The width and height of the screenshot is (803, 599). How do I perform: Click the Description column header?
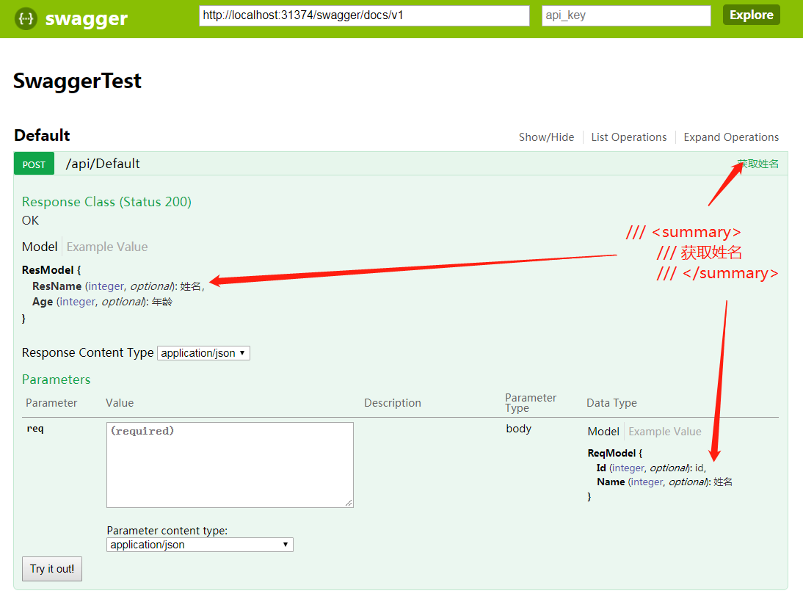392,403
